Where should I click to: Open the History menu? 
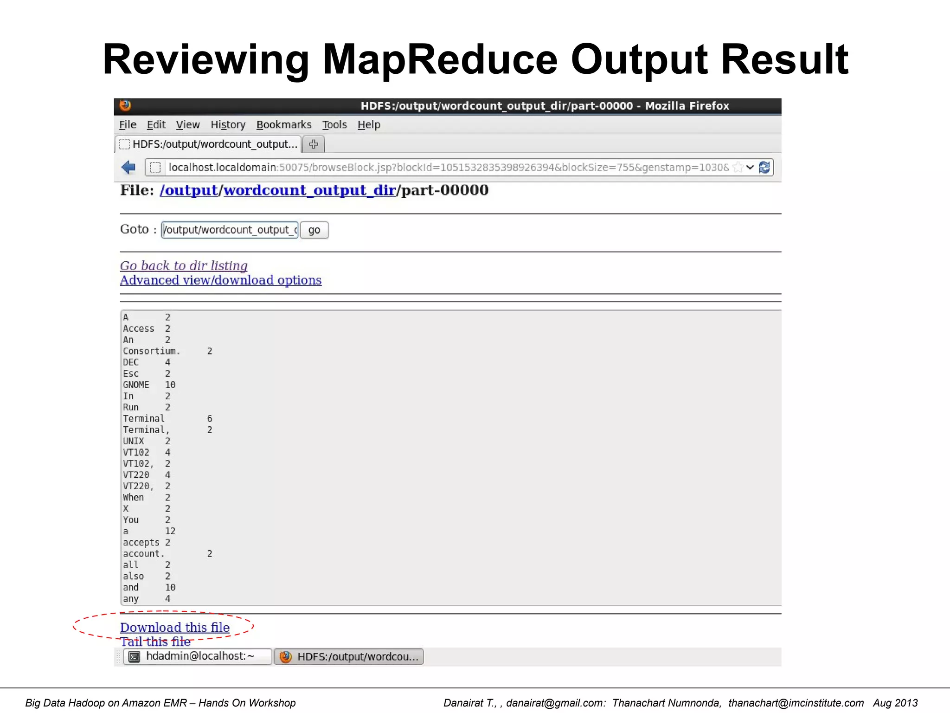[x=228, y=124]
